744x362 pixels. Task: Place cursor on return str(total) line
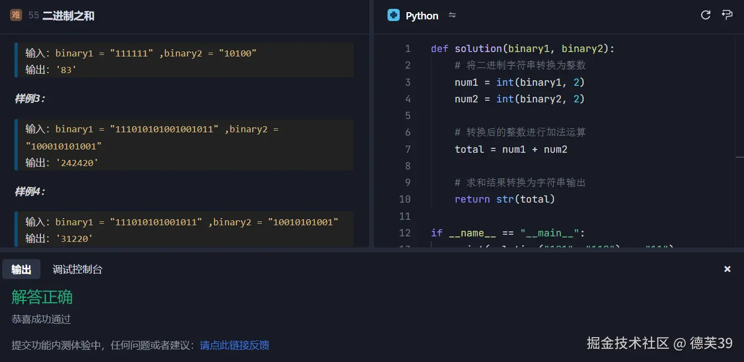pyautogui.click(x=505, y=199)
